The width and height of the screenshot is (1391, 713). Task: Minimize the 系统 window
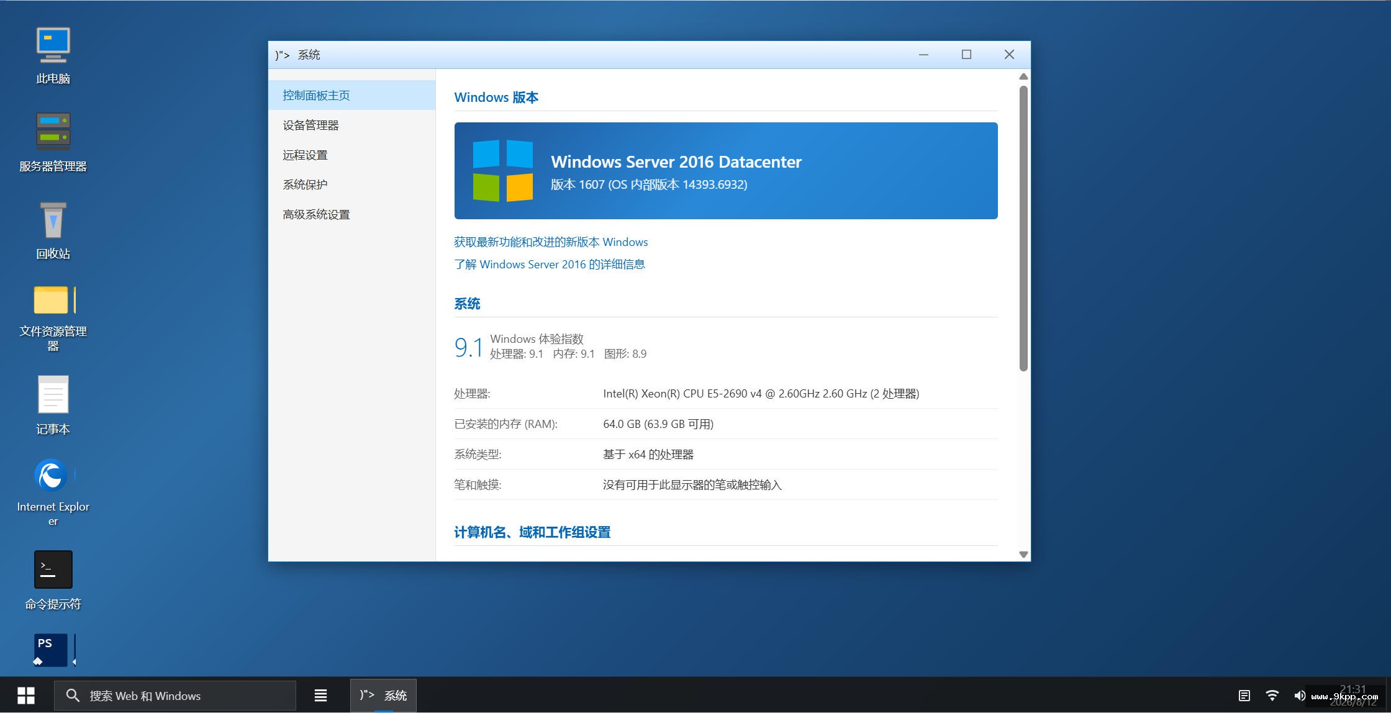pyautogui.click(x=923, y=55)
